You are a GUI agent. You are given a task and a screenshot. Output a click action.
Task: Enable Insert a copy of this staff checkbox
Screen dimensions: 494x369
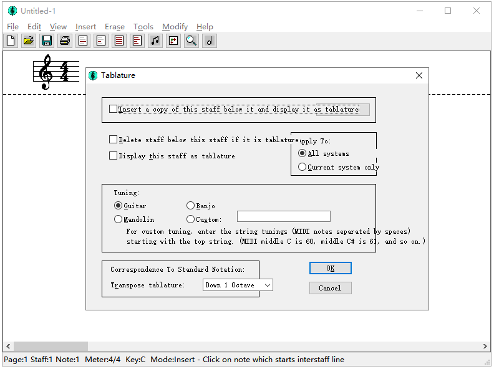pyautogui.click(x=113, y=109)
